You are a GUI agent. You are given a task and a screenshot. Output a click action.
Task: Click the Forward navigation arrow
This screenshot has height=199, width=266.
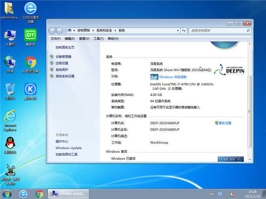(59, 31)
